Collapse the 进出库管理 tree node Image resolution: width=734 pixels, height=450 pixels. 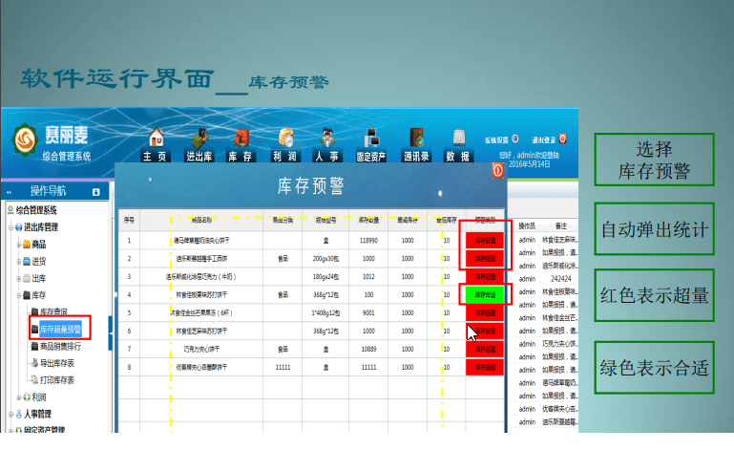click(10, 227)
